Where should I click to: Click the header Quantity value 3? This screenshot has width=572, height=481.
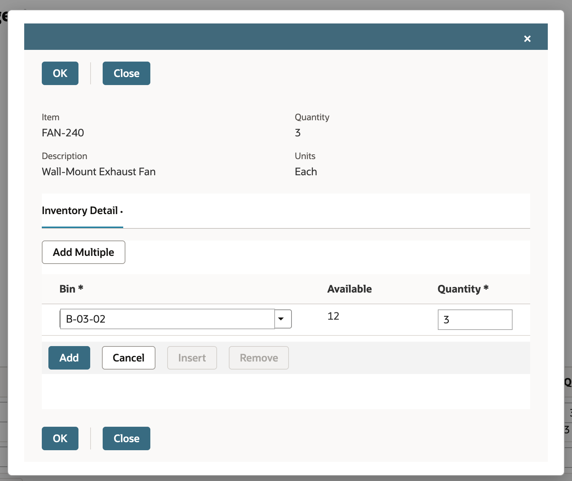[x=298, y=133]
